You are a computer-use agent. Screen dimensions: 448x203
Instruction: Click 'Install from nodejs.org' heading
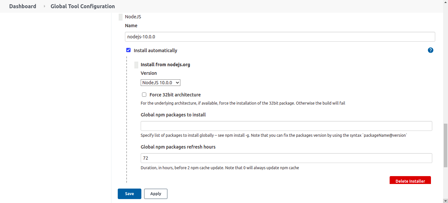165,65
